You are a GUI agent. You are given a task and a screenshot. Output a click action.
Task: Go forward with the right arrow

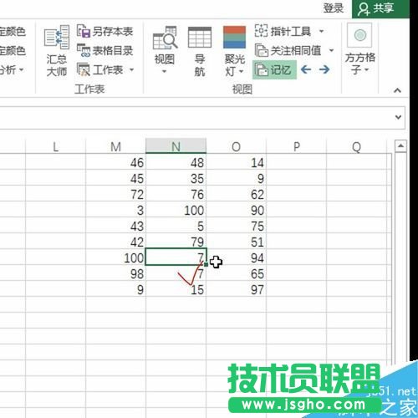pyautogui.click(x=324, y=69)
